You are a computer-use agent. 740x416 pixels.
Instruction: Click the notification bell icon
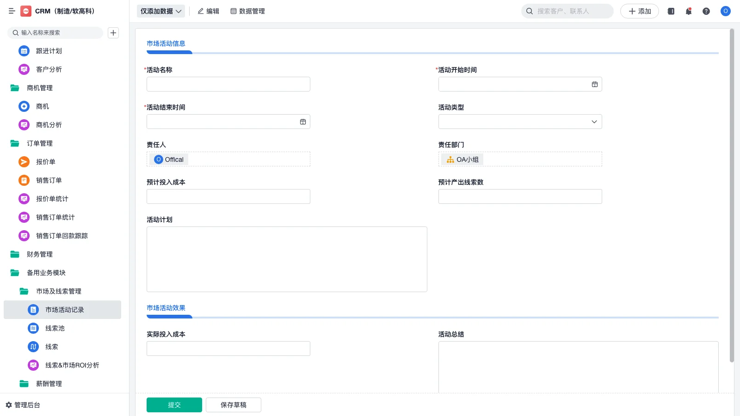click(x=689, y=11)
